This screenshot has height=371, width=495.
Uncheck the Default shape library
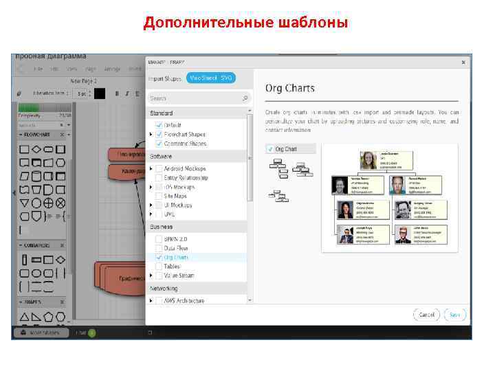tap(159, 125)
